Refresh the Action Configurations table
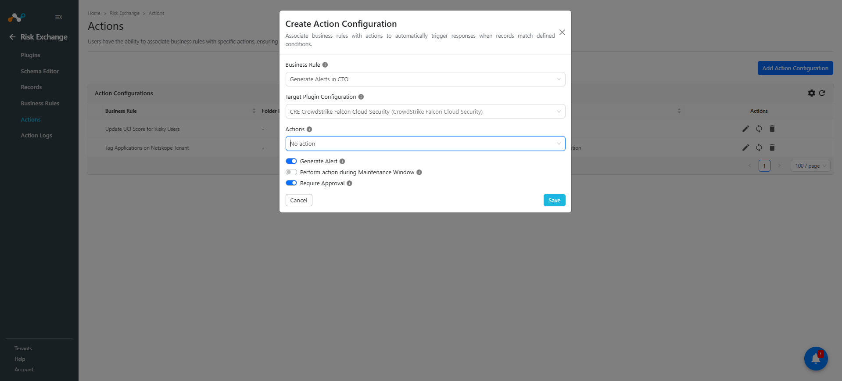This screenshot has width=842, height=381. [822, 93]
